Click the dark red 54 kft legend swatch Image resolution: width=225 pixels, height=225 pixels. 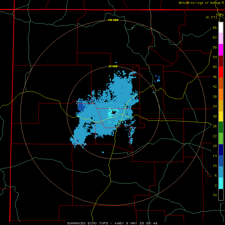(x=221, y=61)
